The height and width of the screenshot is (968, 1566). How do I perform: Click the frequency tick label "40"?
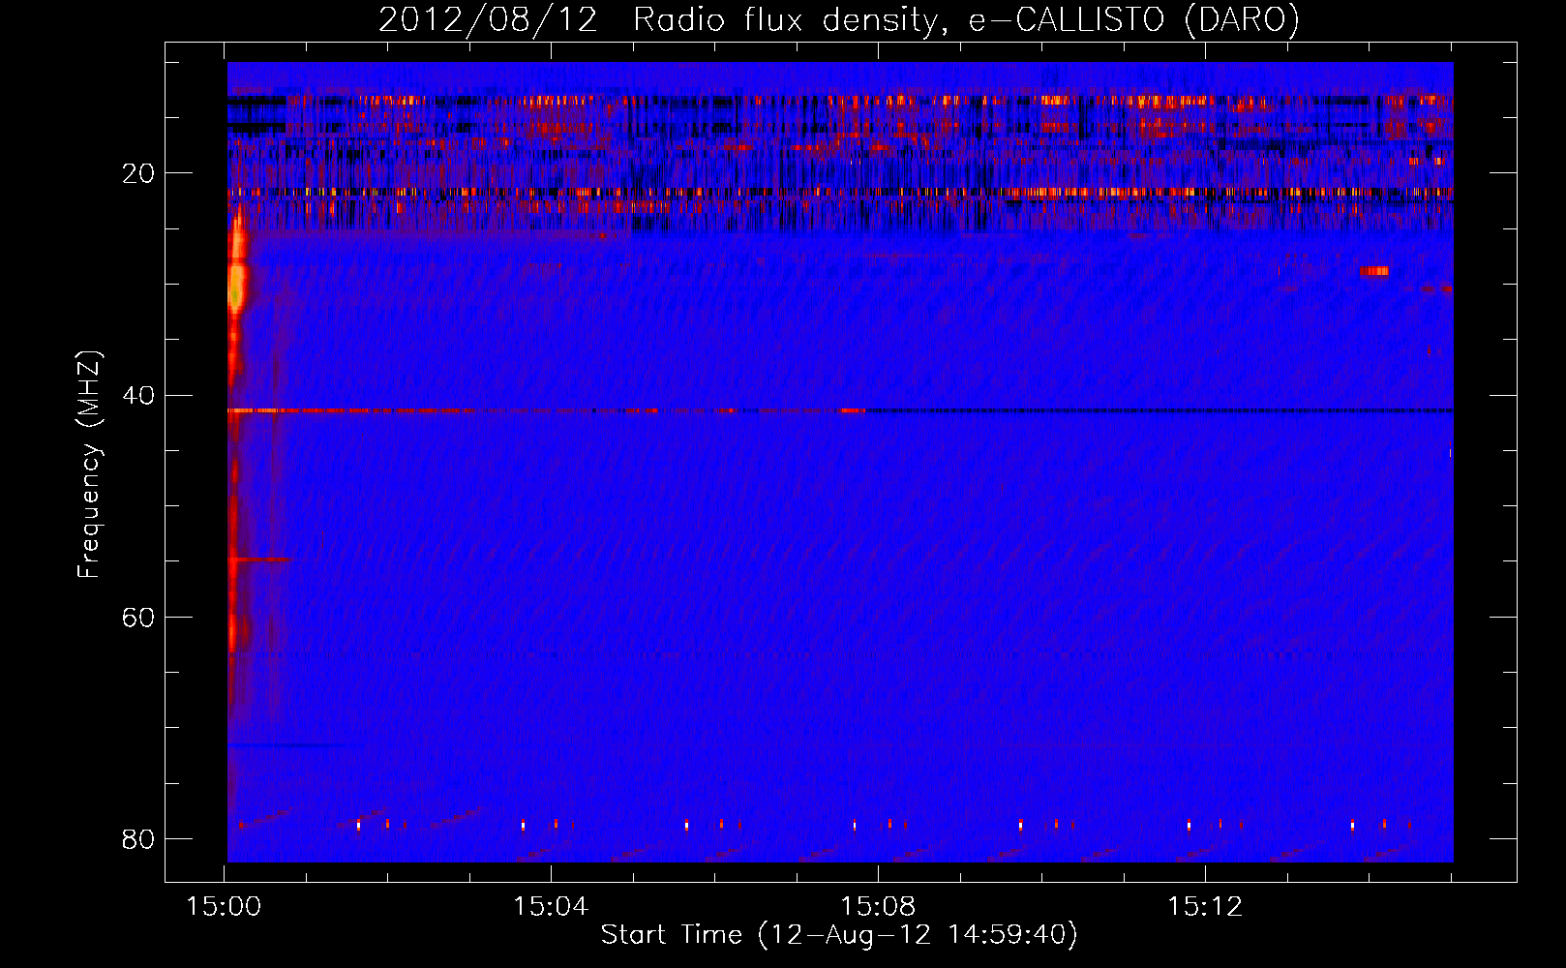click(x=137, y=395)
